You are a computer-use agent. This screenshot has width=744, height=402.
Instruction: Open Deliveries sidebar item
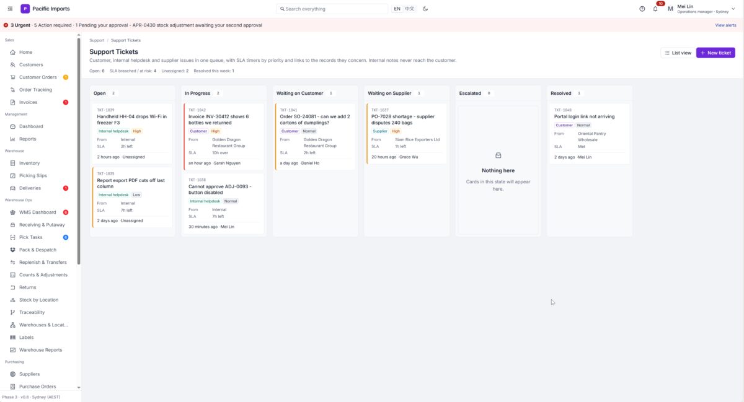(40, 188)
